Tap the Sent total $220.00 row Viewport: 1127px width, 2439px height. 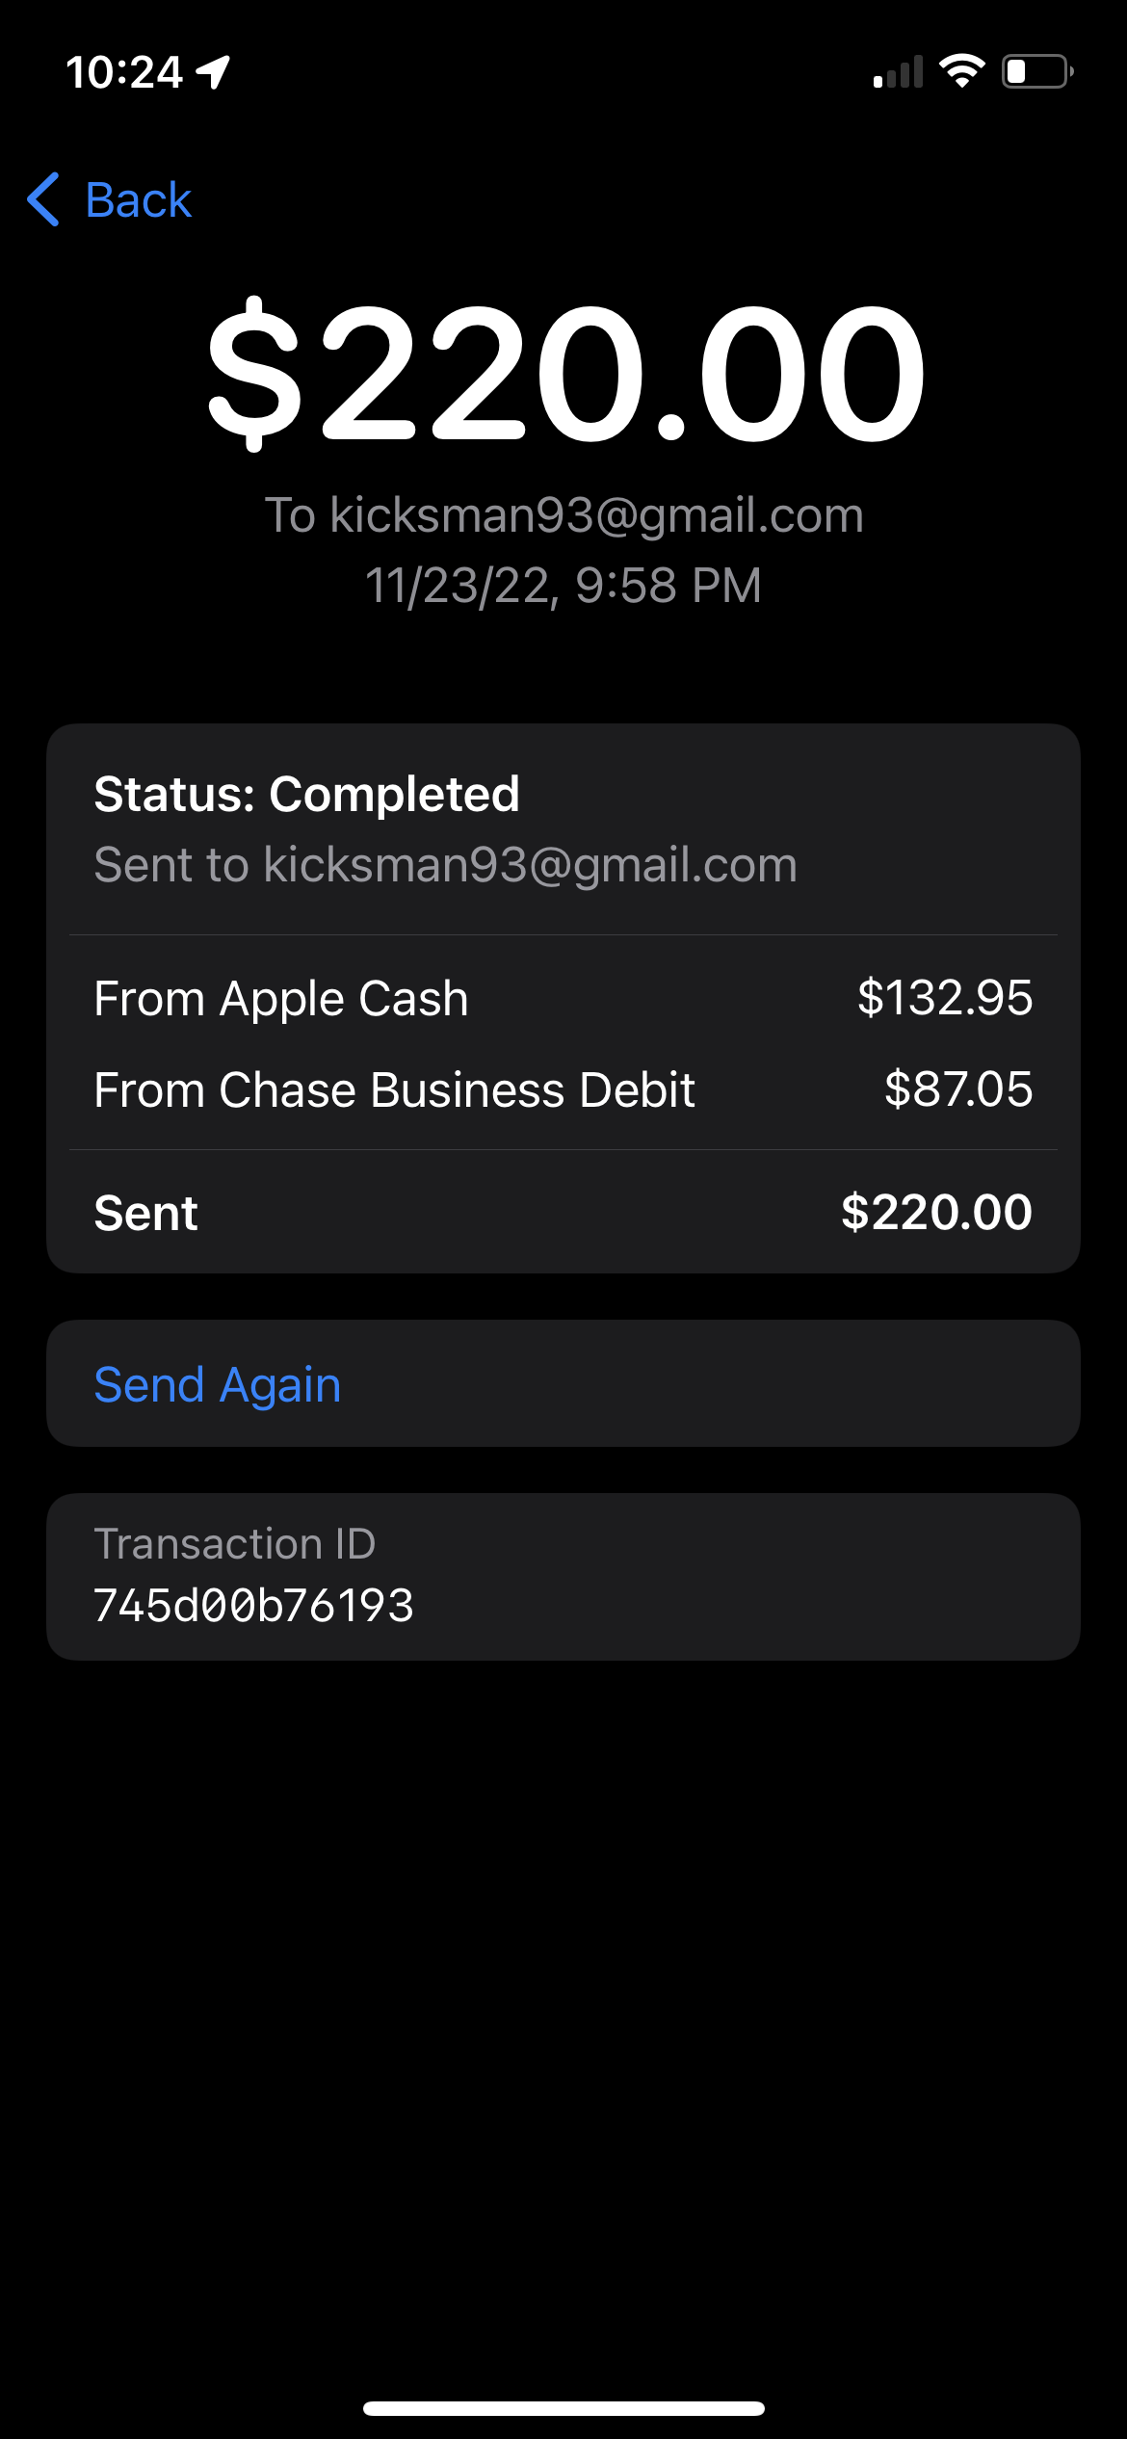563,1213
